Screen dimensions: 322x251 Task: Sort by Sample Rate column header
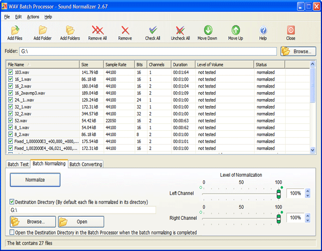[x=119, y=65]
